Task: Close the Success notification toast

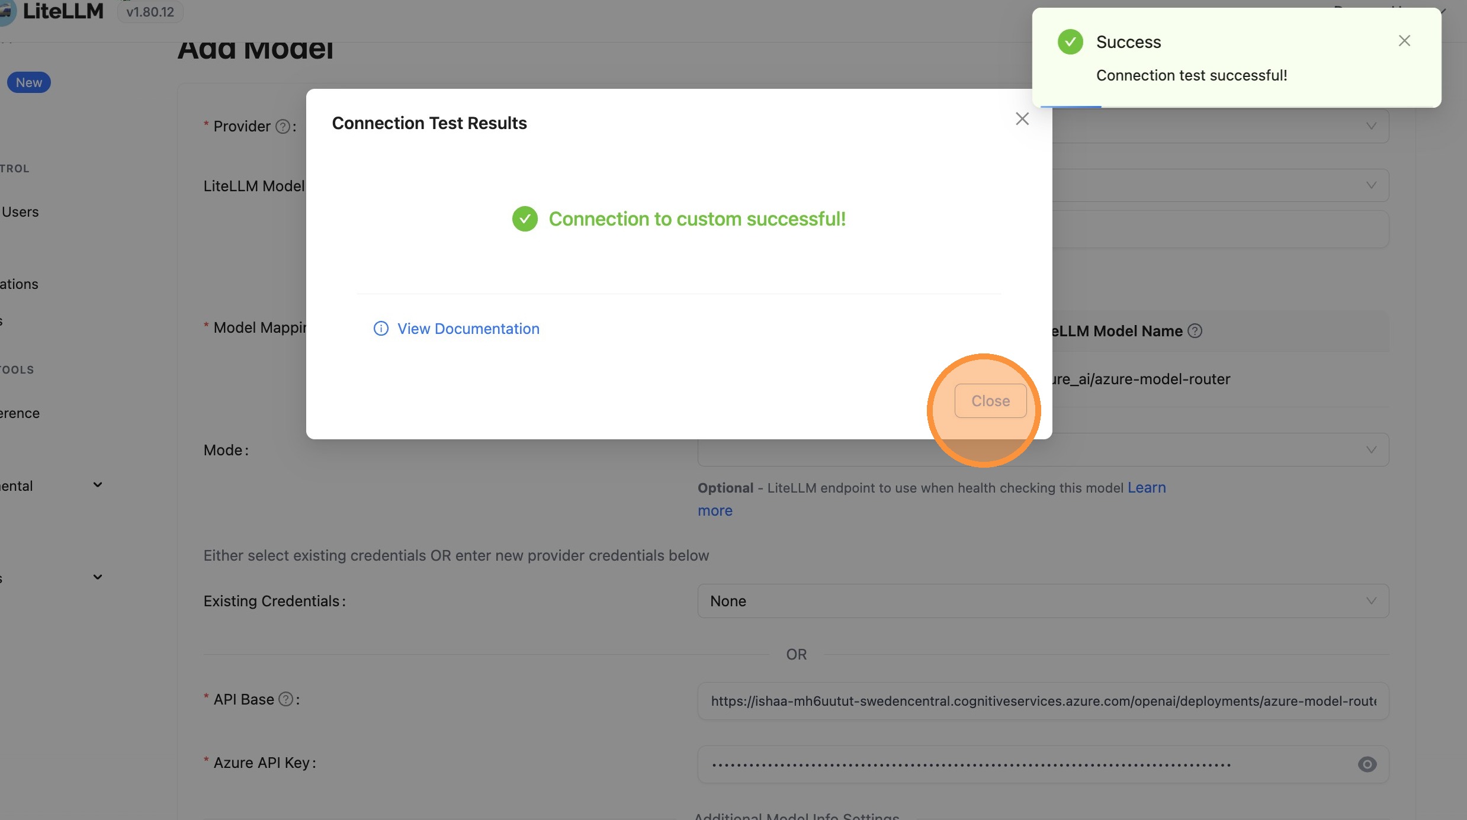Action: tap(1404, 41)
